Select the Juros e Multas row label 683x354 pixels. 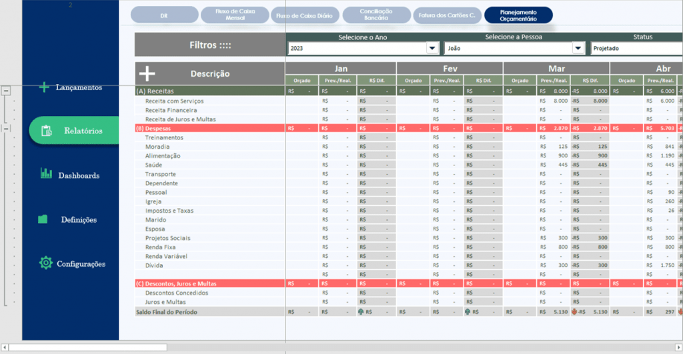pos(165,302)
